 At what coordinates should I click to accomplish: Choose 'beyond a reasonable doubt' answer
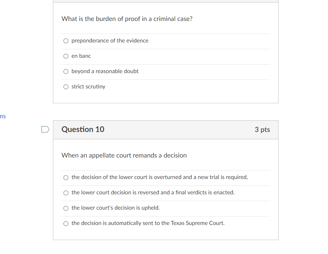pos(66,71)
